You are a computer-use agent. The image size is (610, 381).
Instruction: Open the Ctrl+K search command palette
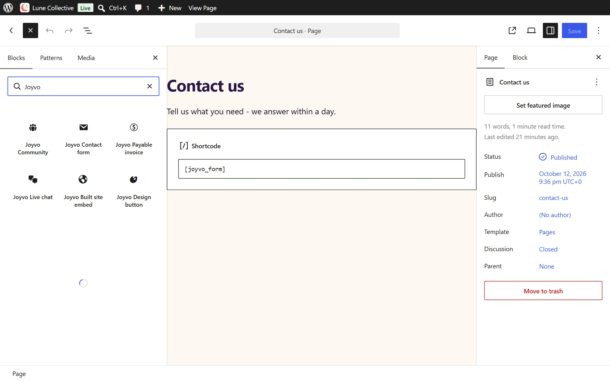click(x=112, y=8)
